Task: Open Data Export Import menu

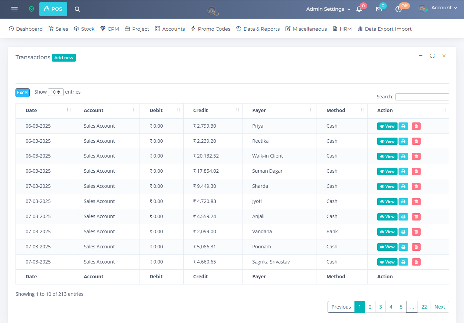Action: [x=384, y=29]
